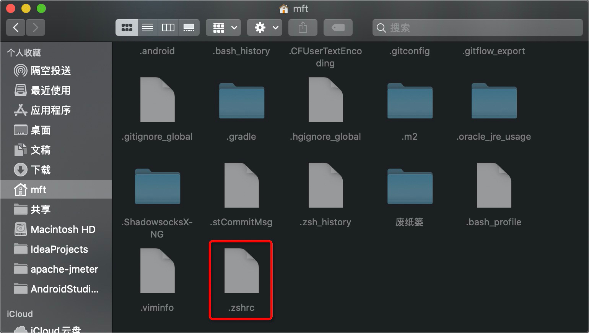Click the .bash_history item label
589x333 pixels.
[x=241, y=51]
